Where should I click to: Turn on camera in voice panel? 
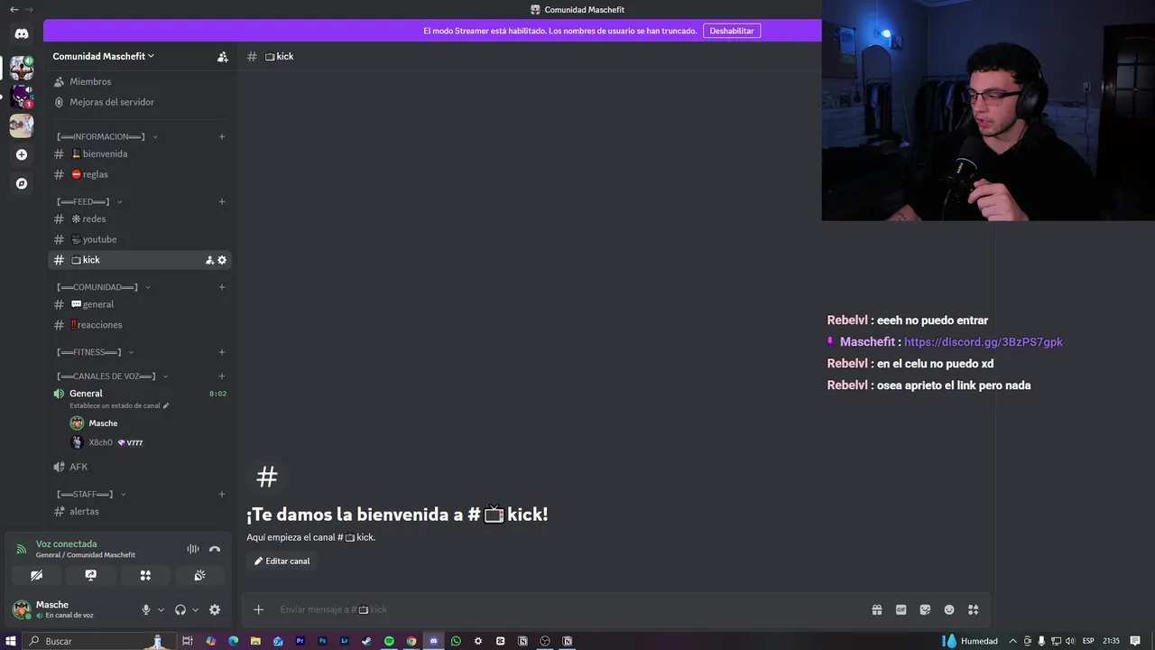click(x=36, y=575)
